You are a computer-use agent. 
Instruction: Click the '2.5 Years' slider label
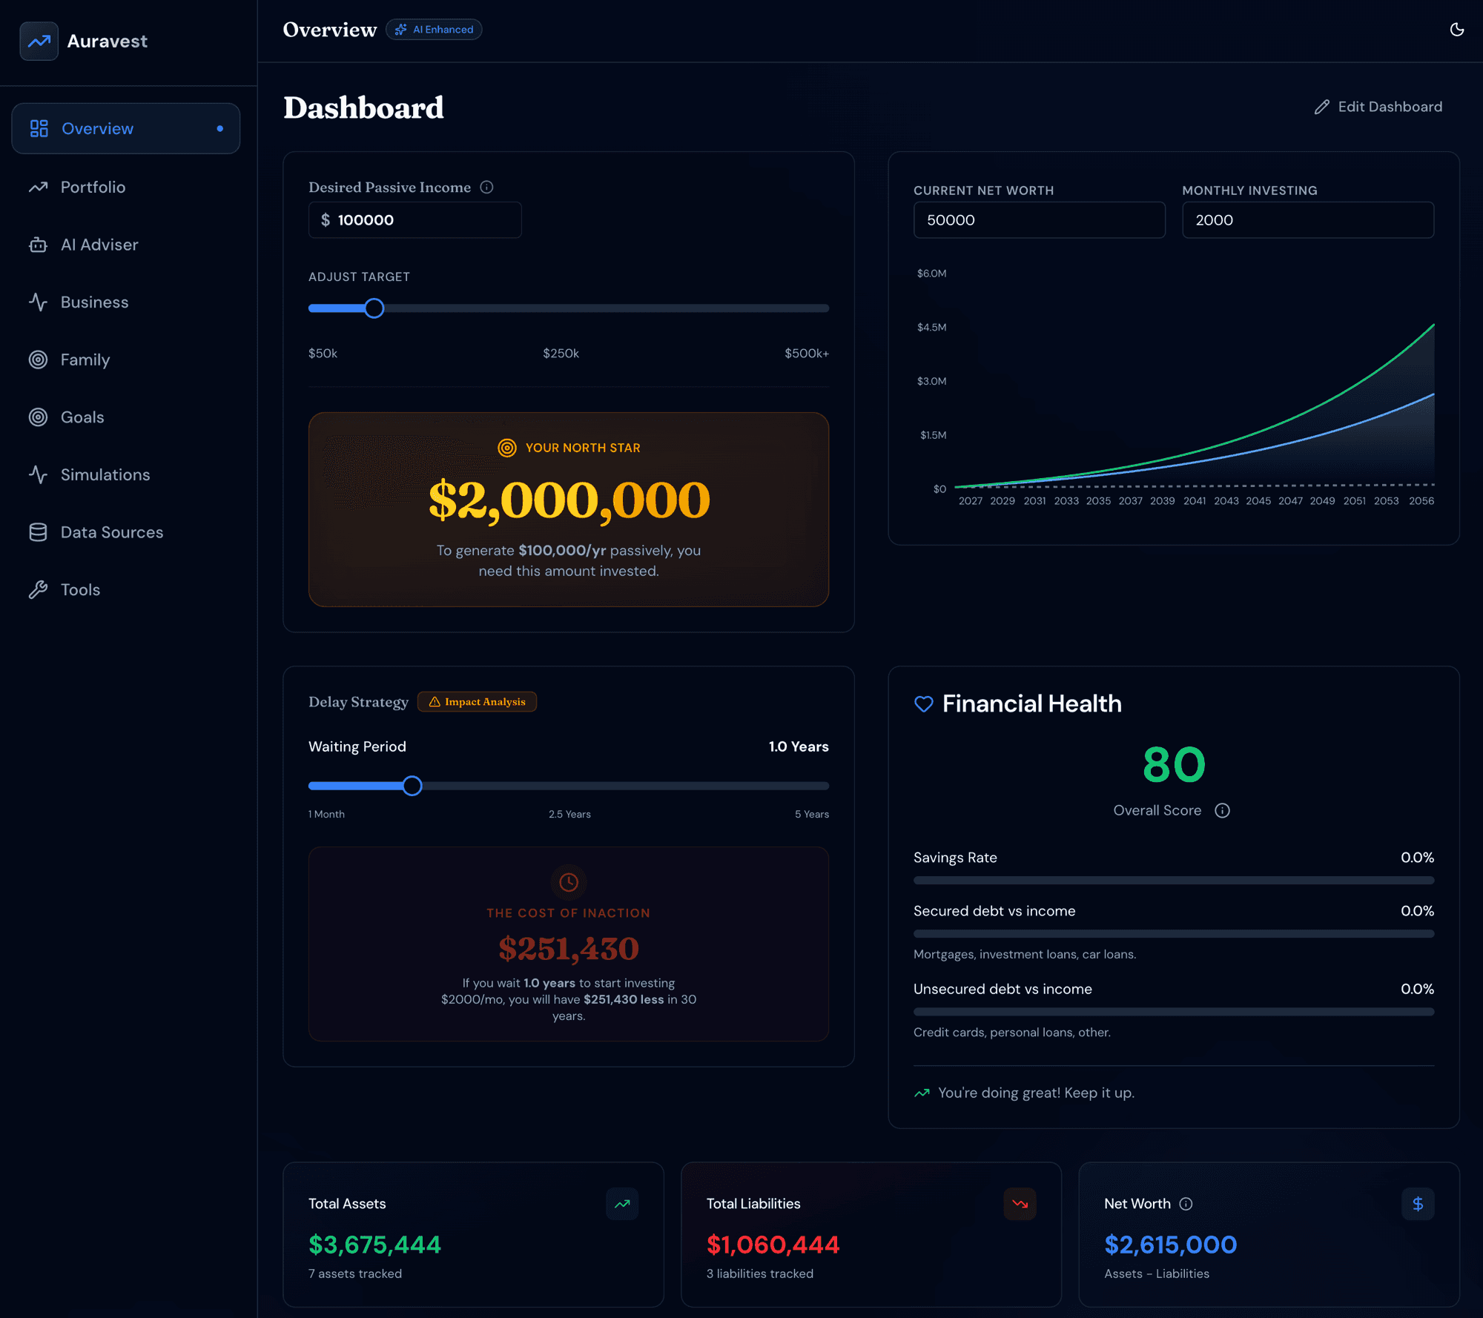(569, 814)
